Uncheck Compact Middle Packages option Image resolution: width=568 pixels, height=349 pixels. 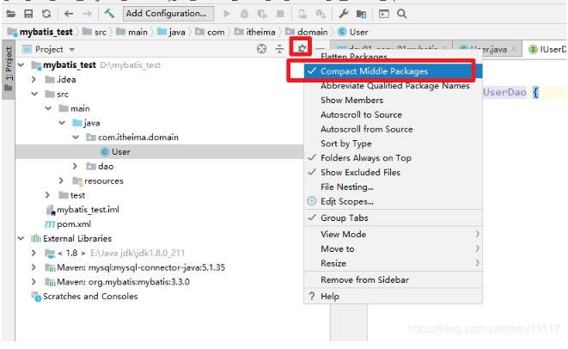pyautogui.click(x=393, y=71)
